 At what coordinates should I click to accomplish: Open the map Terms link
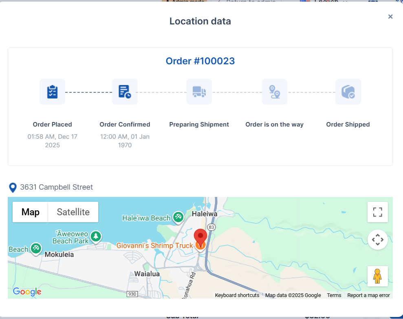[x=334, y=295]
